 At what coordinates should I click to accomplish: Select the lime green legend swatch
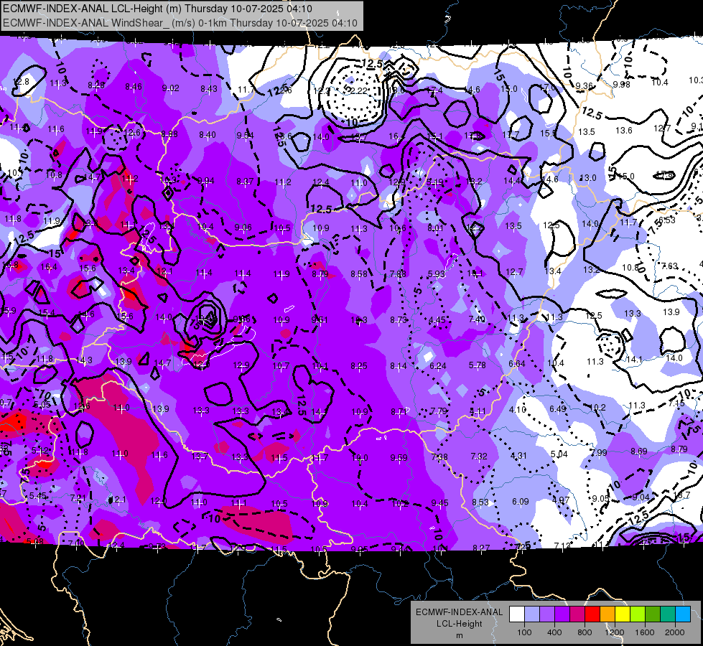click(638, 614)
